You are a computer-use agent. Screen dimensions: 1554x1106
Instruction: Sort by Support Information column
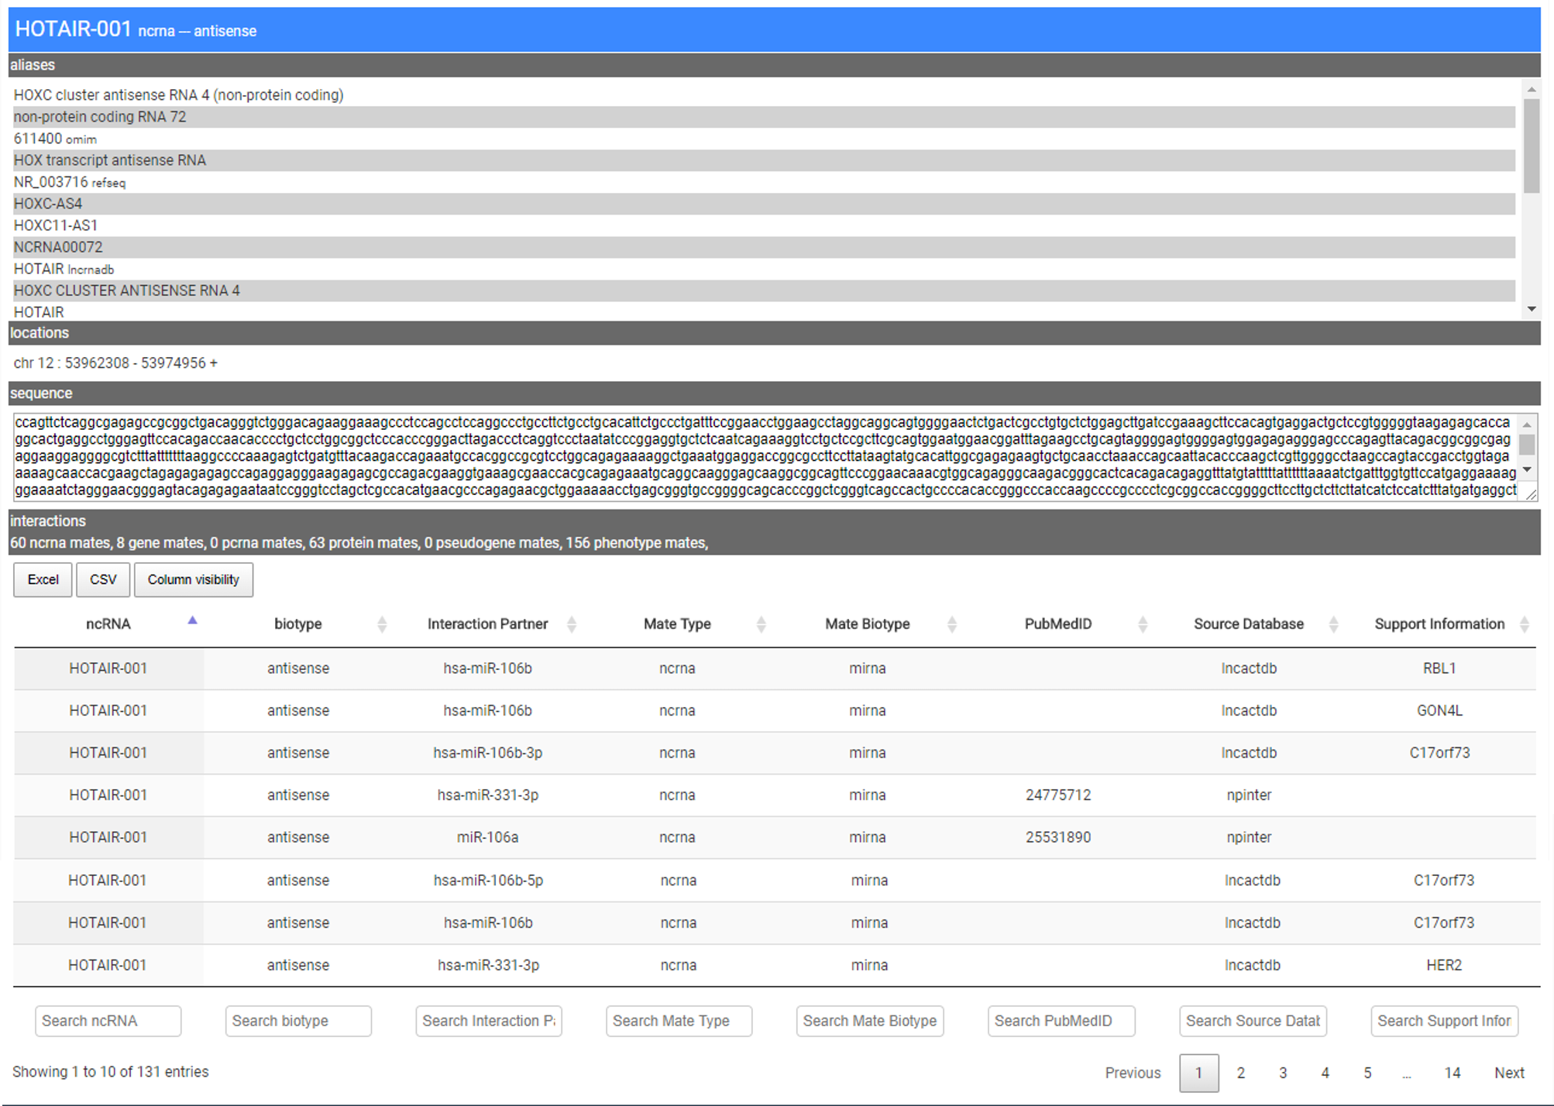click(x=1524, y=624)
